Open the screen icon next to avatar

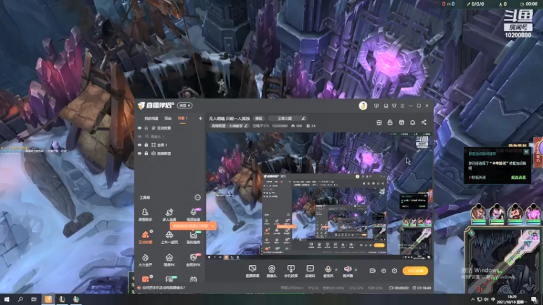coord(376,106)
